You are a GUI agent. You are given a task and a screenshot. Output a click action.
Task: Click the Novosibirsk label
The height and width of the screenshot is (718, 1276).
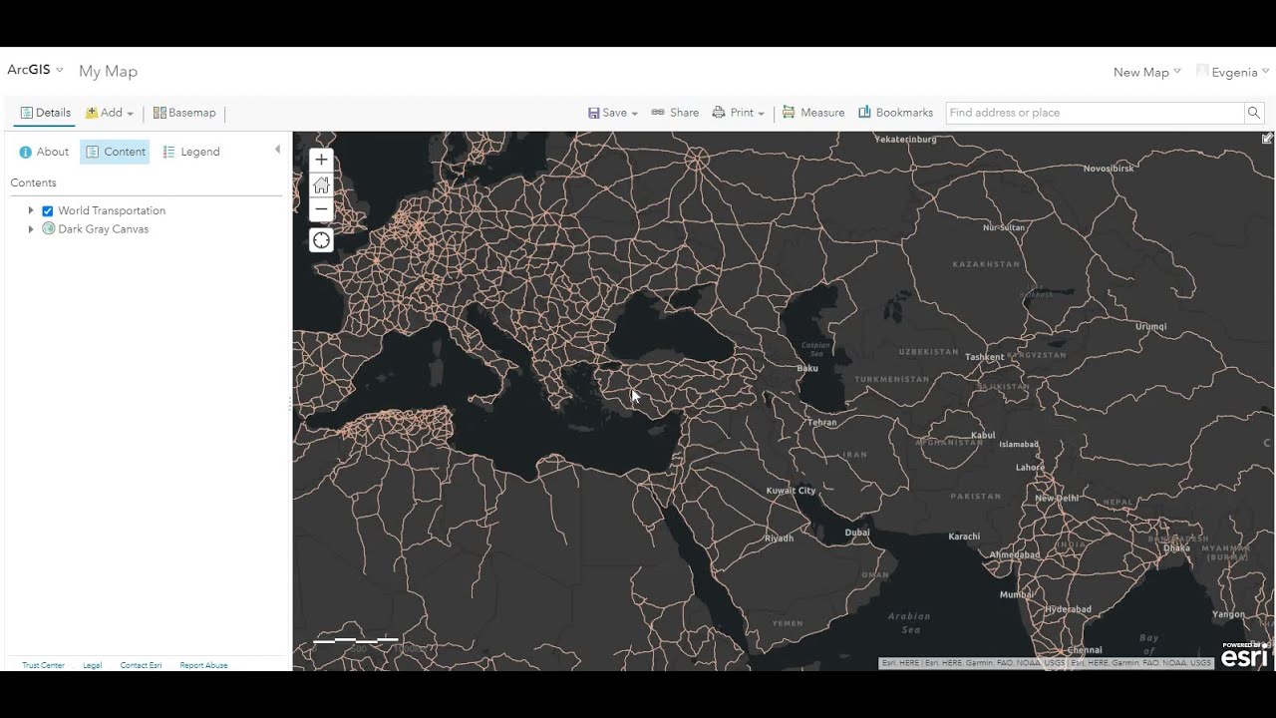click(x=1109, y=169)
